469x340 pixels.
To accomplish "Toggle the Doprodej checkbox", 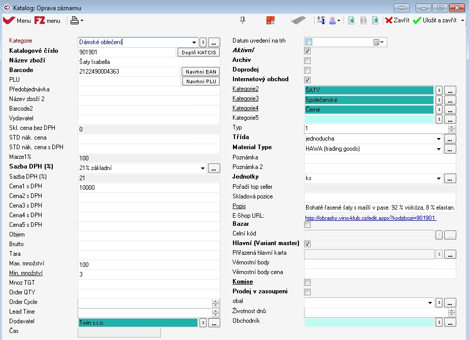I will pyautogui.click(x=307, y=70).
